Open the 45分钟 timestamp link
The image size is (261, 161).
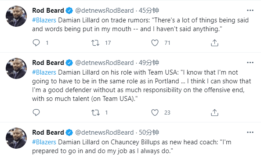pos(149,11)
